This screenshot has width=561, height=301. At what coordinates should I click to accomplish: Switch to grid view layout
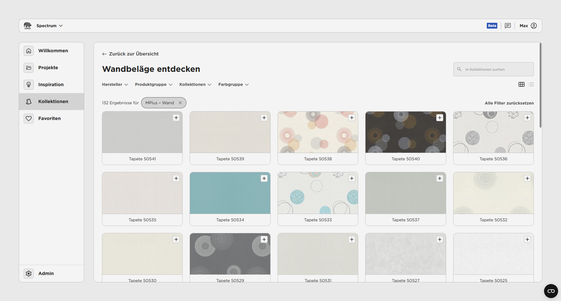click(x=522, y=84)
